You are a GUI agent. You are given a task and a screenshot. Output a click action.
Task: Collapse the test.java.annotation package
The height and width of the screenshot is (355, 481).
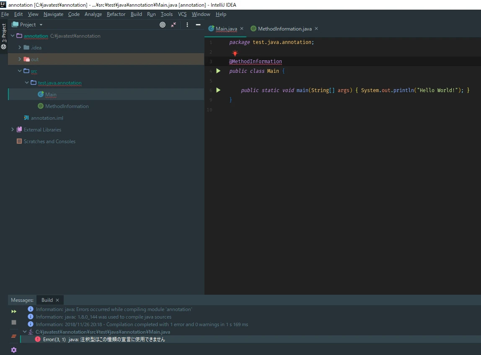pos(27,83)
